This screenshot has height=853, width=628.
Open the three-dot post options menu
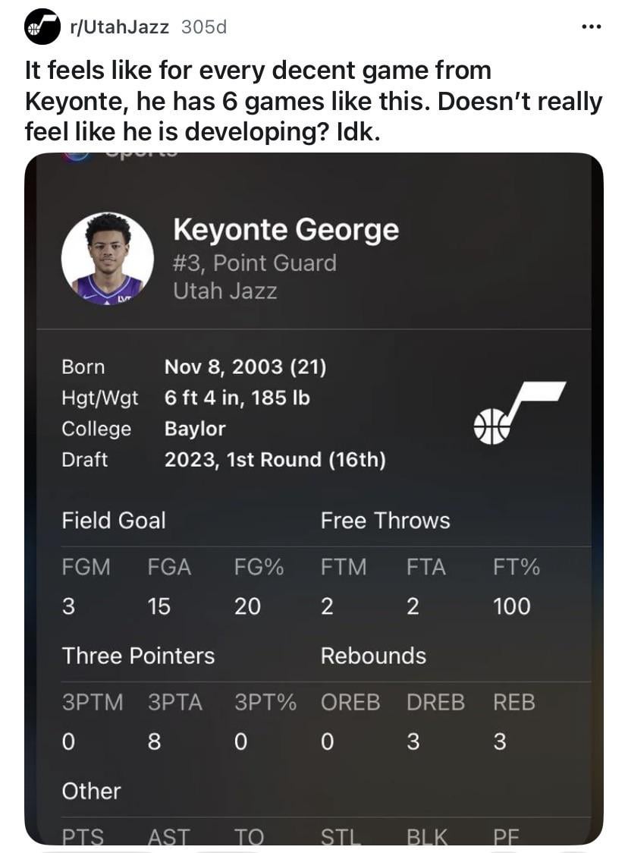coord(590,27)
